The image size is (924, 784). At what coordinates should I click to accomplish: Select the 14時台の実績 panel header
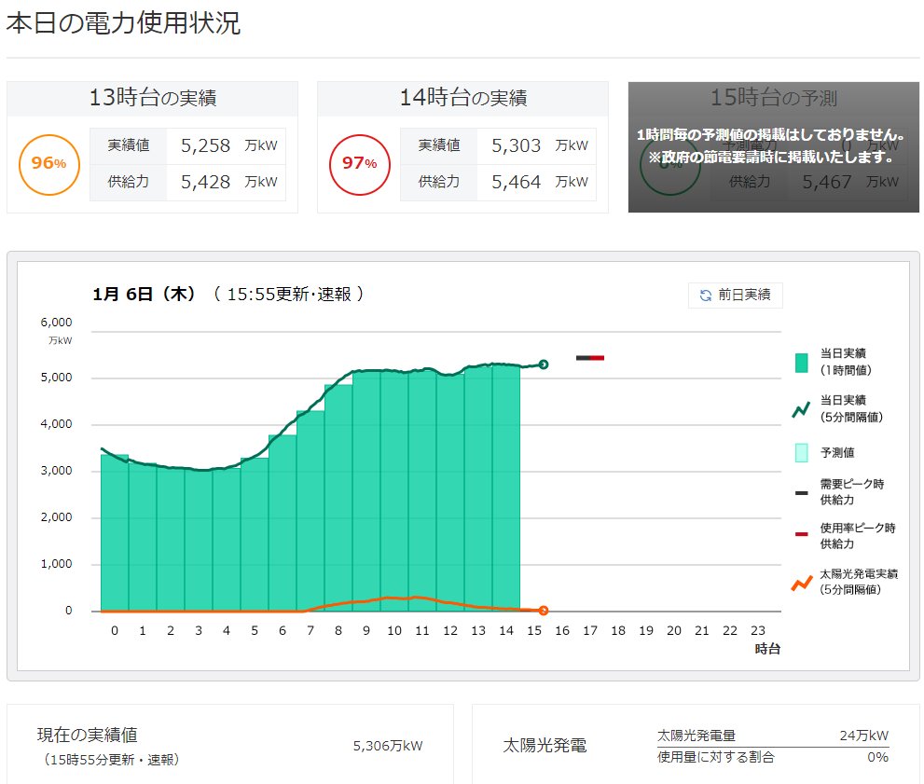(x=462, y=99)
